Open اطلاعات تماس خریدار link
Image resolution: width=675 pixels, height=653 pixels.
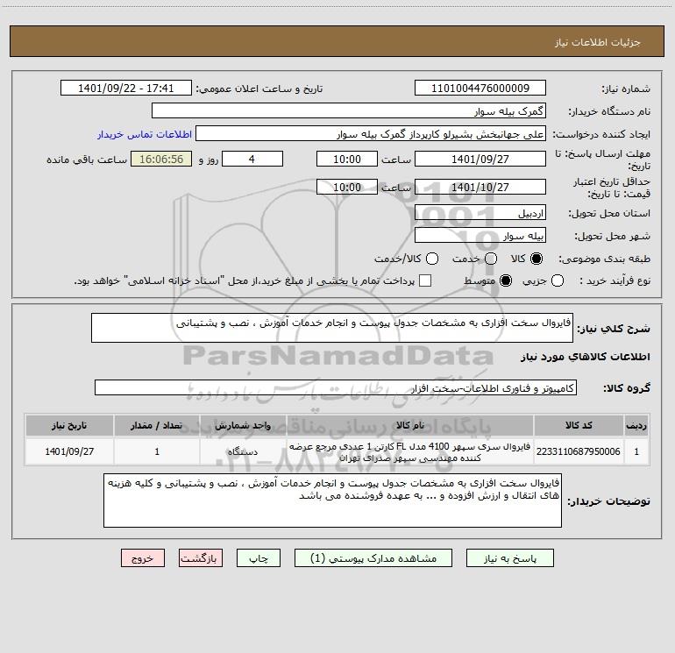pos(145,134)
